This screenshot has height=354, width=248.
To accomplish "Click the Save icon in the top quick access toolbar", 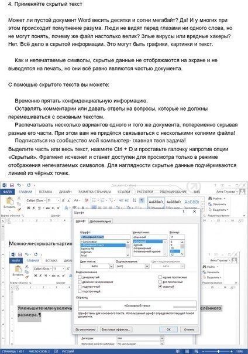I will [x=12, y=185].
